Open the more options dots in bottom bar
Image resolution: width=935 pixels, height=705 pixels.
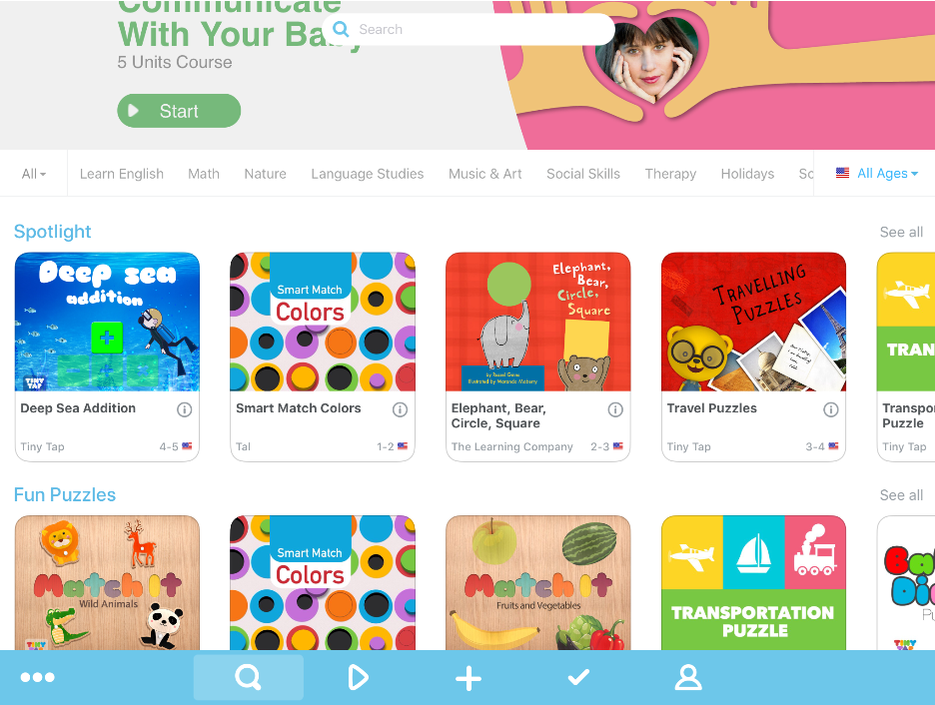click(x=38, y=677)
